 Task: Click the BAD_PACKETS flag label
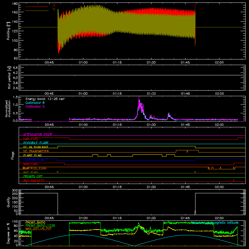pos(34,181)
